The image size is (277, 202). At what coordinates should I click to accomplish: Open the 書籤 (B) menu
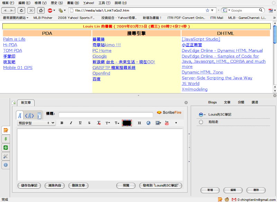click(x=73, y=3)
